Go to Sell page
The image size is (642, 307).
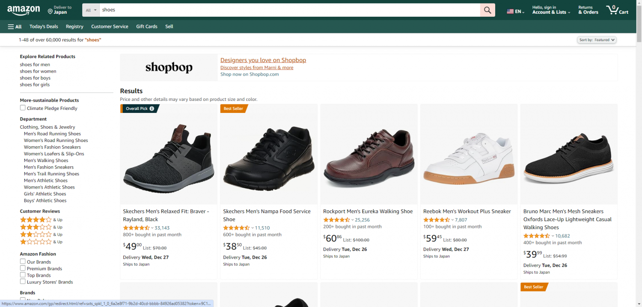coord(169,27)
